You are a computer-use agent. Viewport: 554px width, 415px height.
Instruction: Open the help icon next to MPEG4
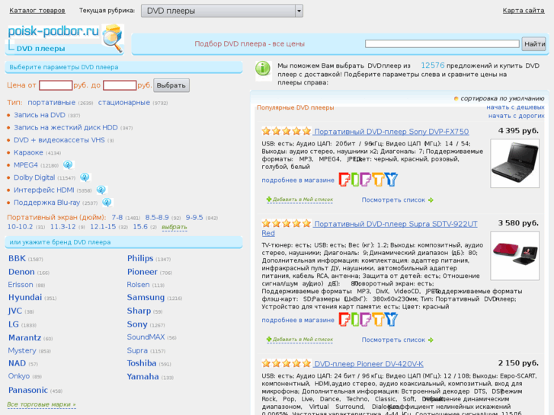[x=68, y=164]
